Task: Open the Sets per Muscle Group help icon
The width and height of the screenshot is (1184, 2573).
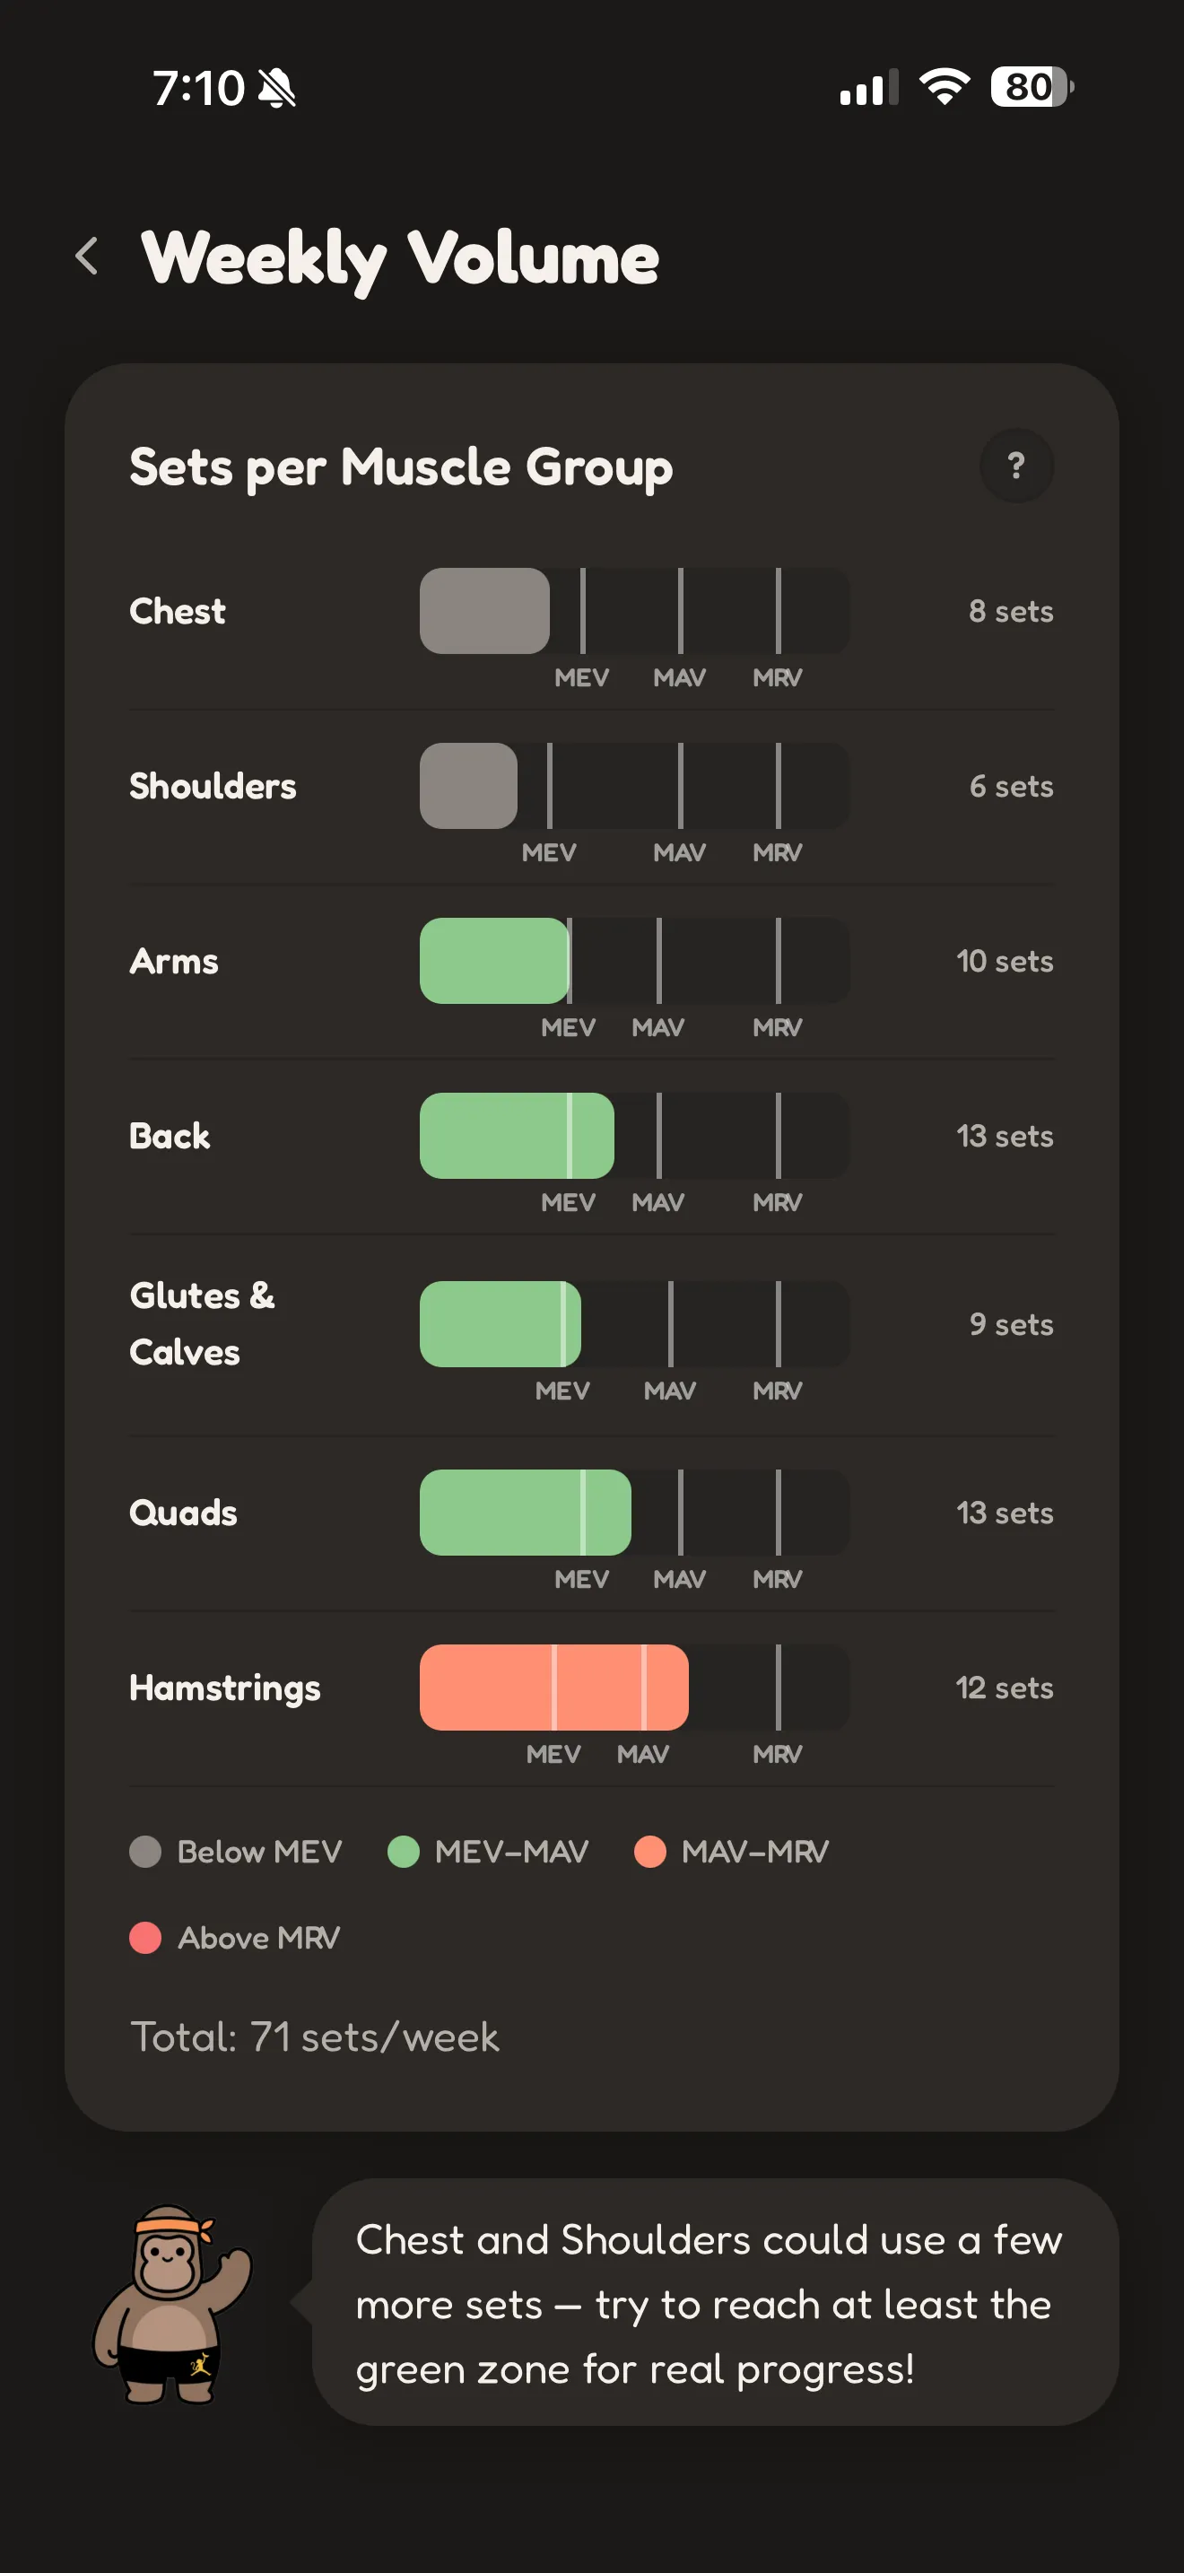Action: click(1016, 467)
